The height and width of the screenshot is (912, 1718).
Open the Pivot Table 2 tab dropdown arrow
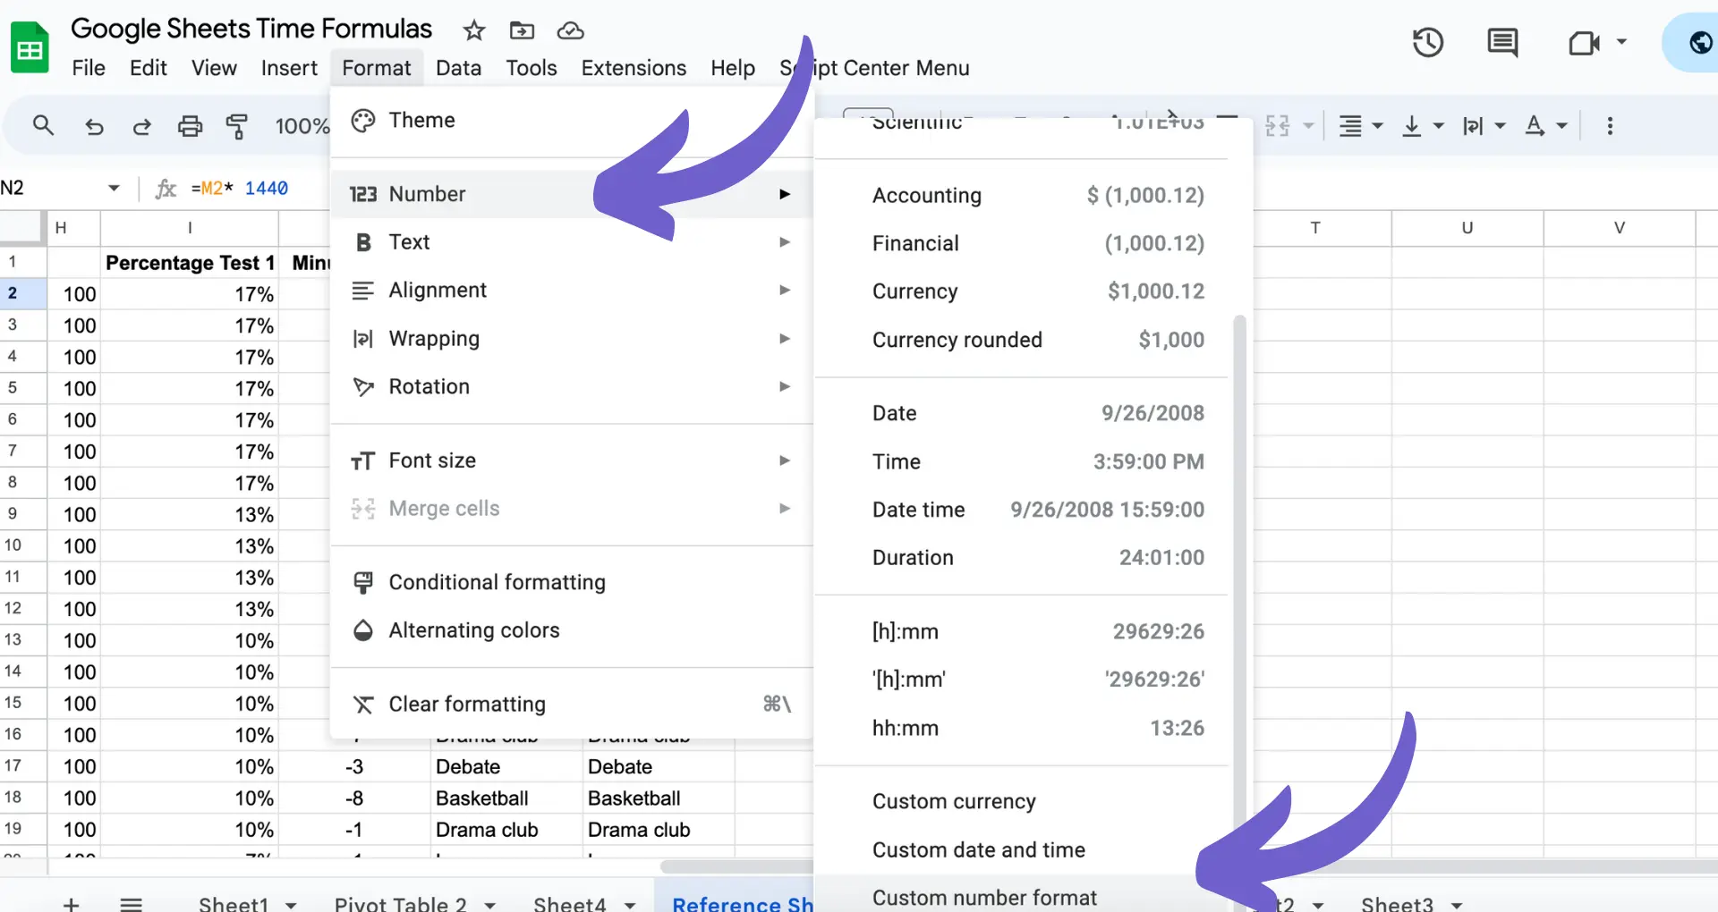[489, 905]
